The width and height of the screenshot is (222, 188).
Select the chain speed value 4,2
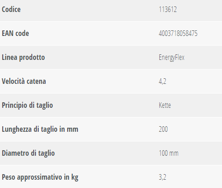pos(163,82)
